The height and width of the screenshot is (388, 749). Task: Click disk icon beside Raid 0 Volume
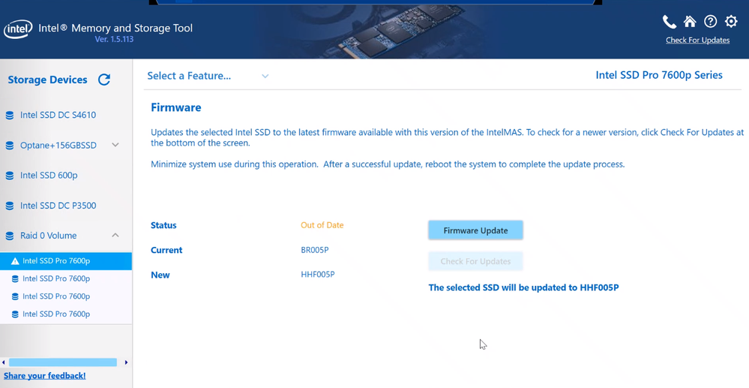tap(10, 236)
